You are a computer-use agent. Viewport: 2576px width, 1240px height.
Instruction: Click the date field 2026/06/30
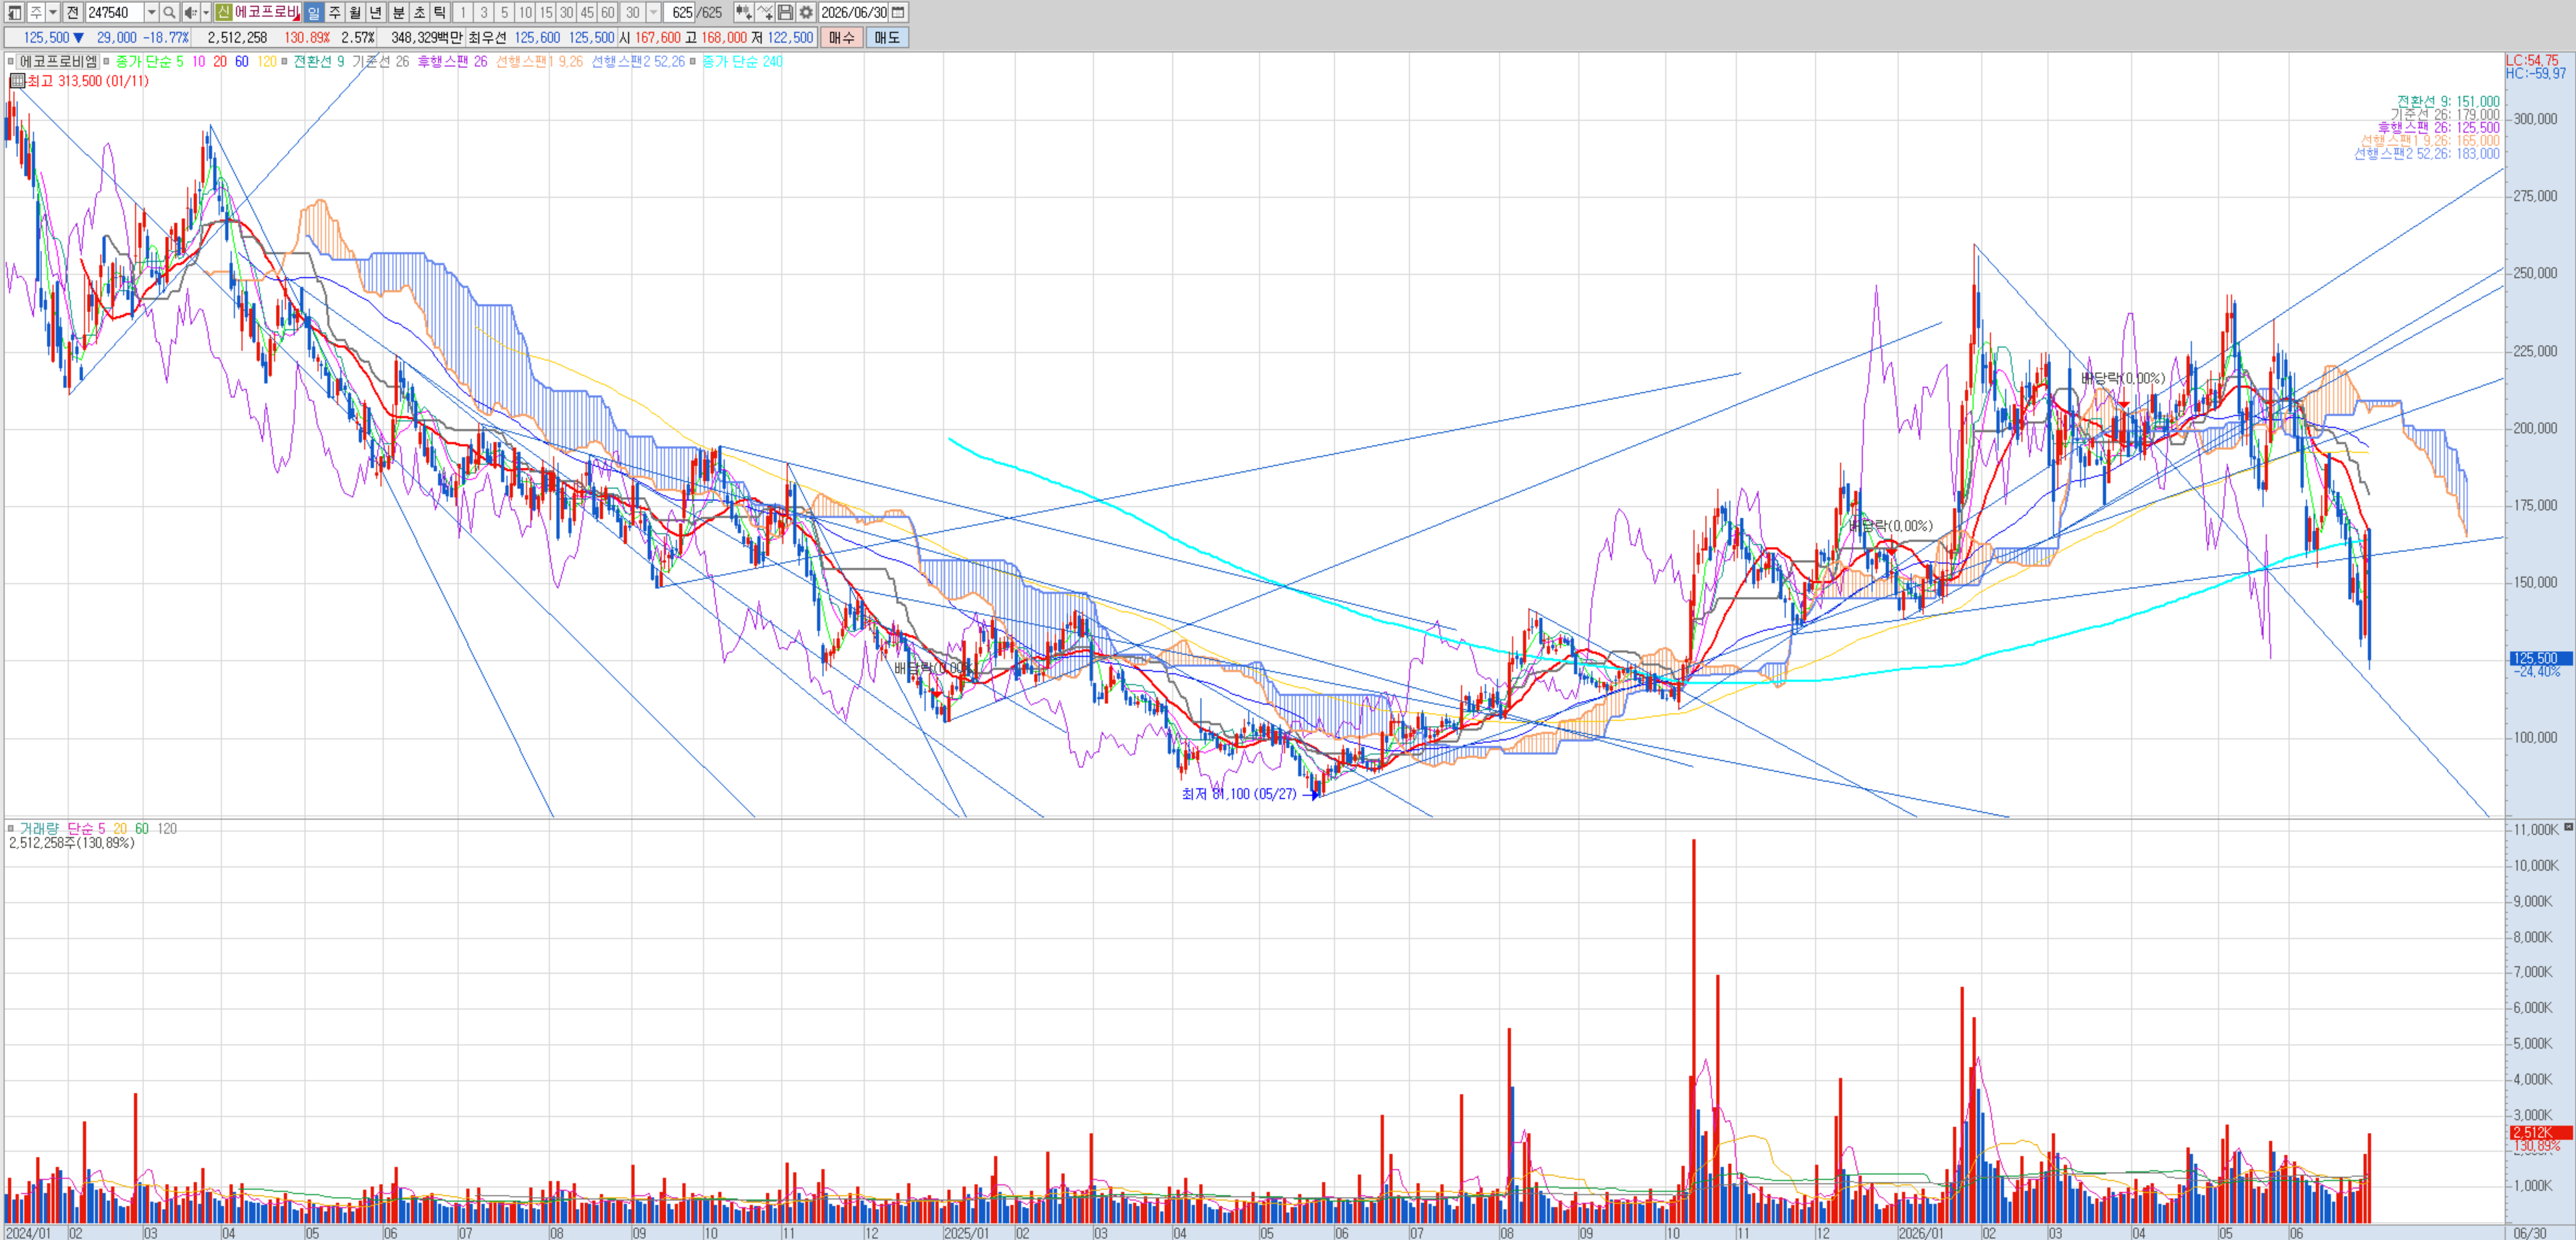click(x=854, y=12)
